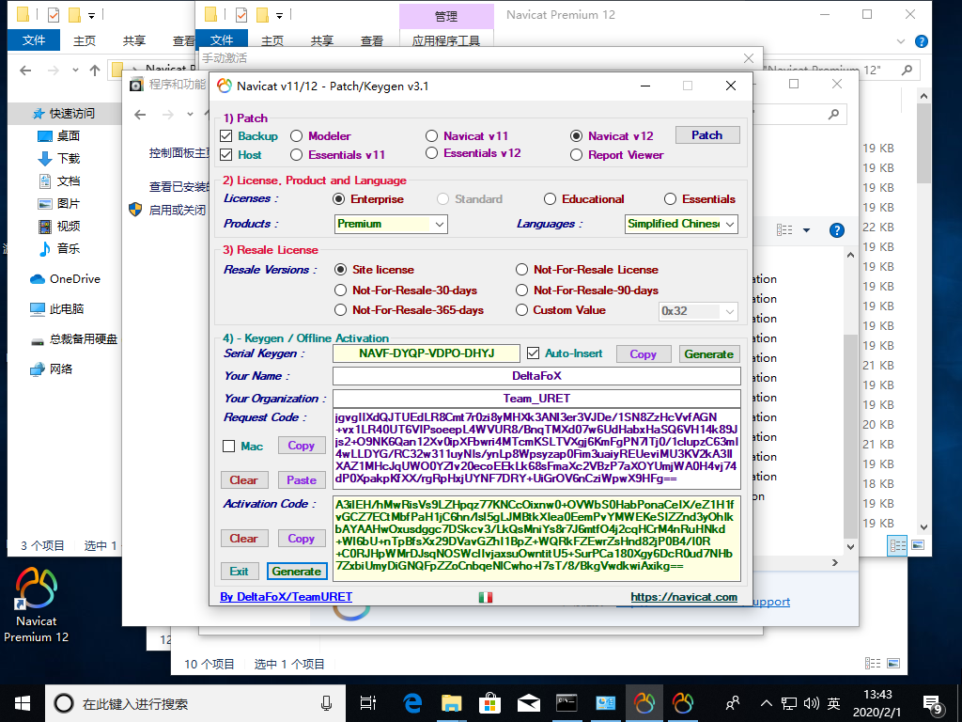Click the scroll-down arrow of the file size list
The width and height of the screenshot is (962, 722).
coord(923,527)
